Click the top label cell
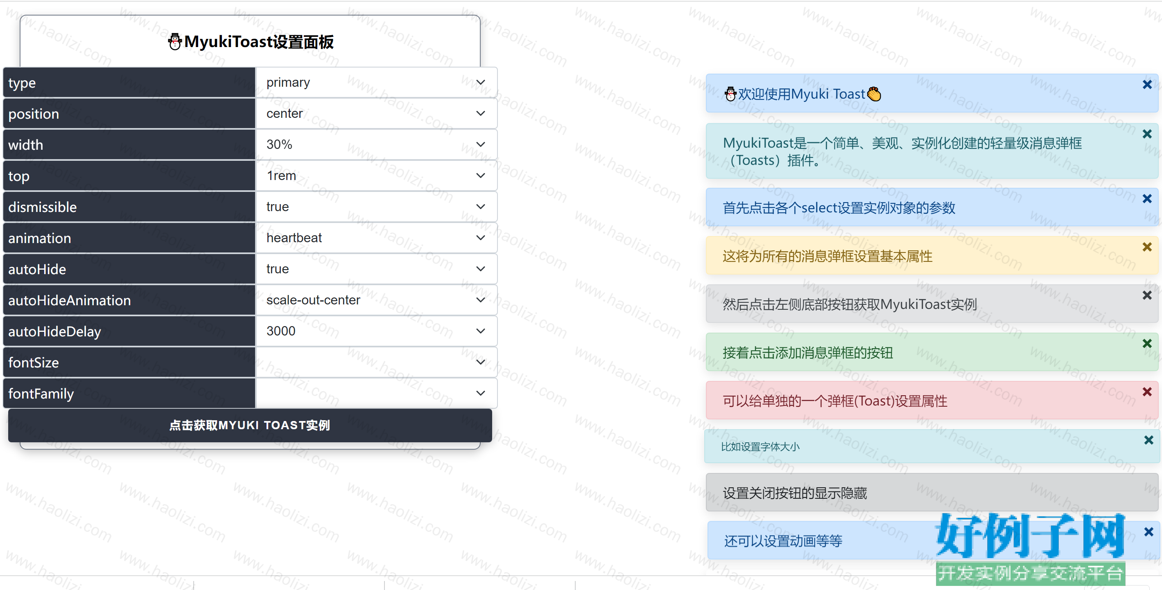Image resolution: width=1162 pixels, height=590 pixels. [129, 176]
